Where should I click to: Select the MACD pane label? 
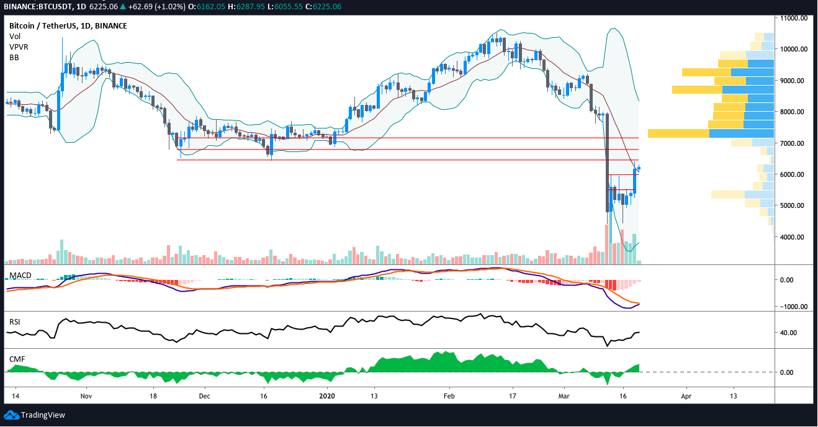(20, 276)
